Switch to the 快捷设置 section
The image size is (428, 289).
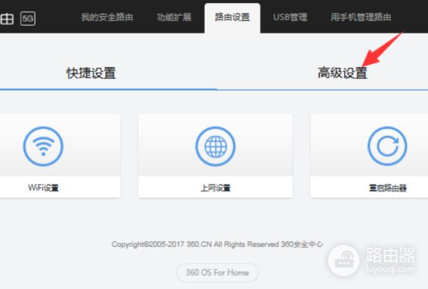[x=91, y=73]
